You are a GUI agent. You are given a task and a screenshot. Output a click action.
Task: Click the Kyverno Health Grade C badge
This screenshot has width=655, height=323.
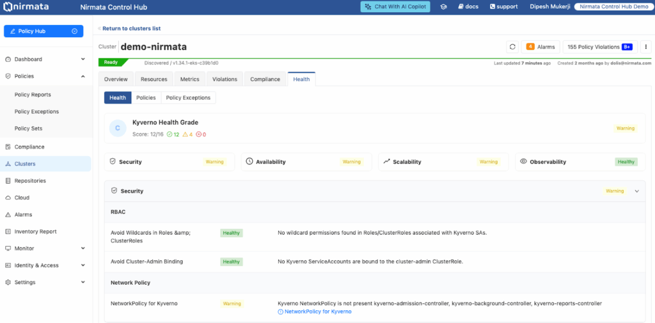pyautogui.click(x=117, y=128)
